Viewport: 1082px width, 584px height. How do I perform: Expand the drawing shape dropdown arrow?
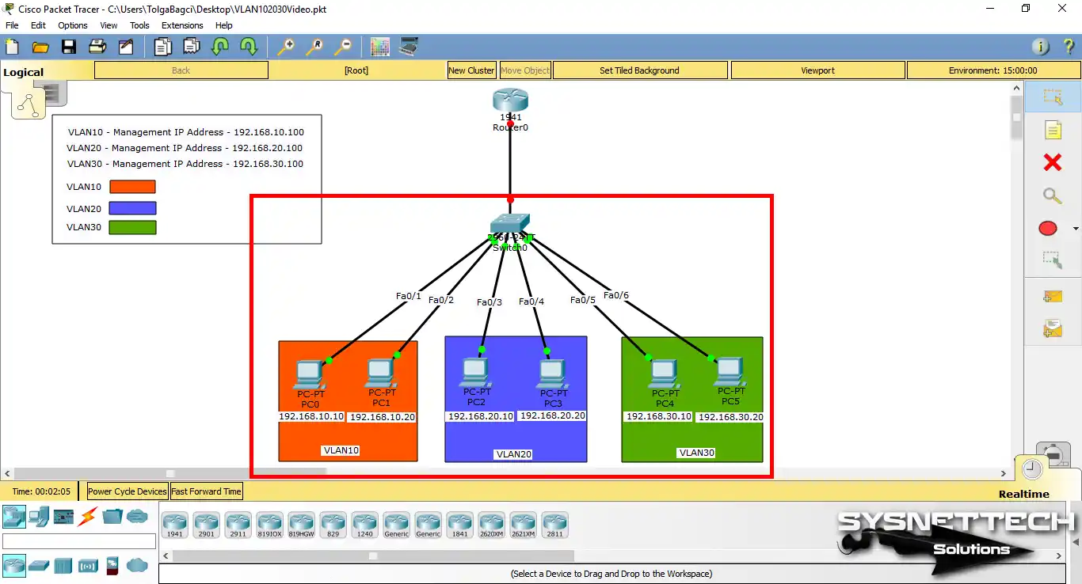coord(1075,229)
